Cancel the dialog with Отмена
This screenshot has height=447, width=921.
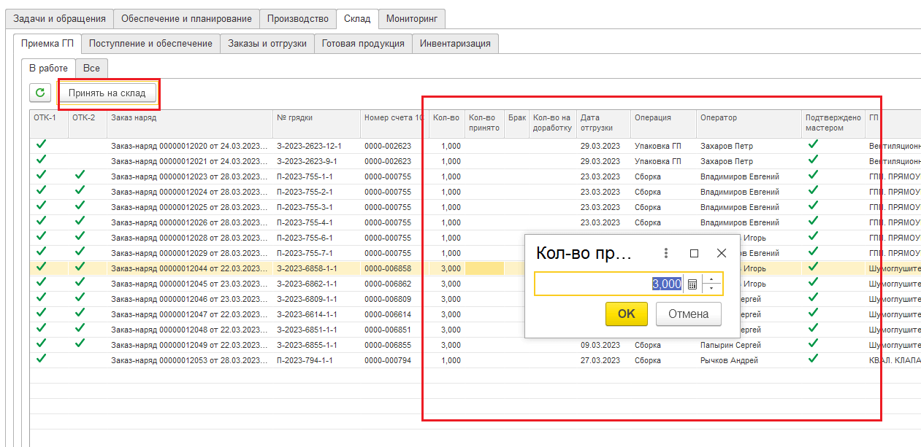688,314
